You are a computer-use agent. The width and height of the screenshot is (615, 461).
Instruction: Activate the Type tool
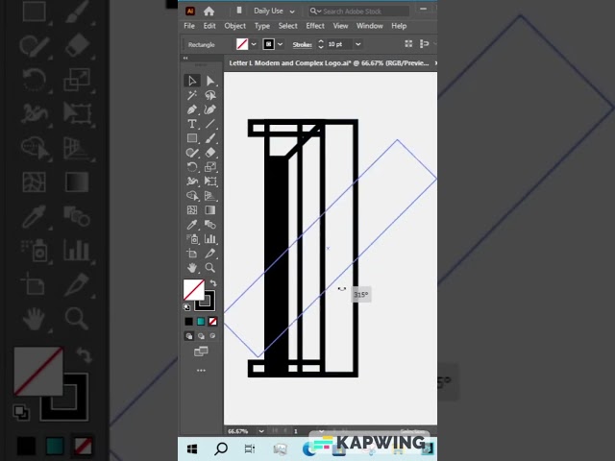click(192, 124)
